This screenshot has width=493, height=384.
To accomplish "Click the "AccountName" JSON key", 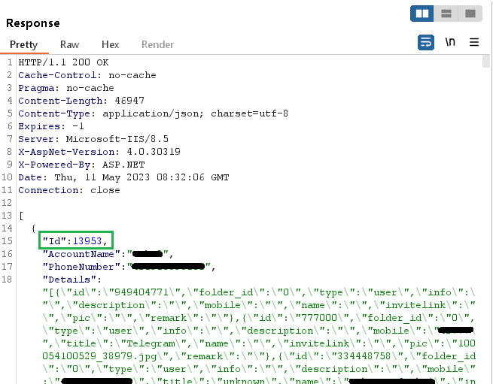I will coord(81,254).
